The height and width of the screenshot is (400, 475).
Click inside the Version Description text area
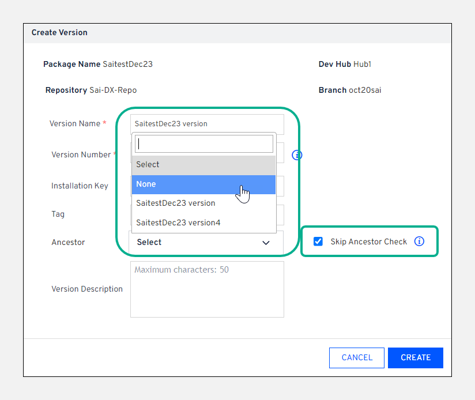[x=207, y=288]
